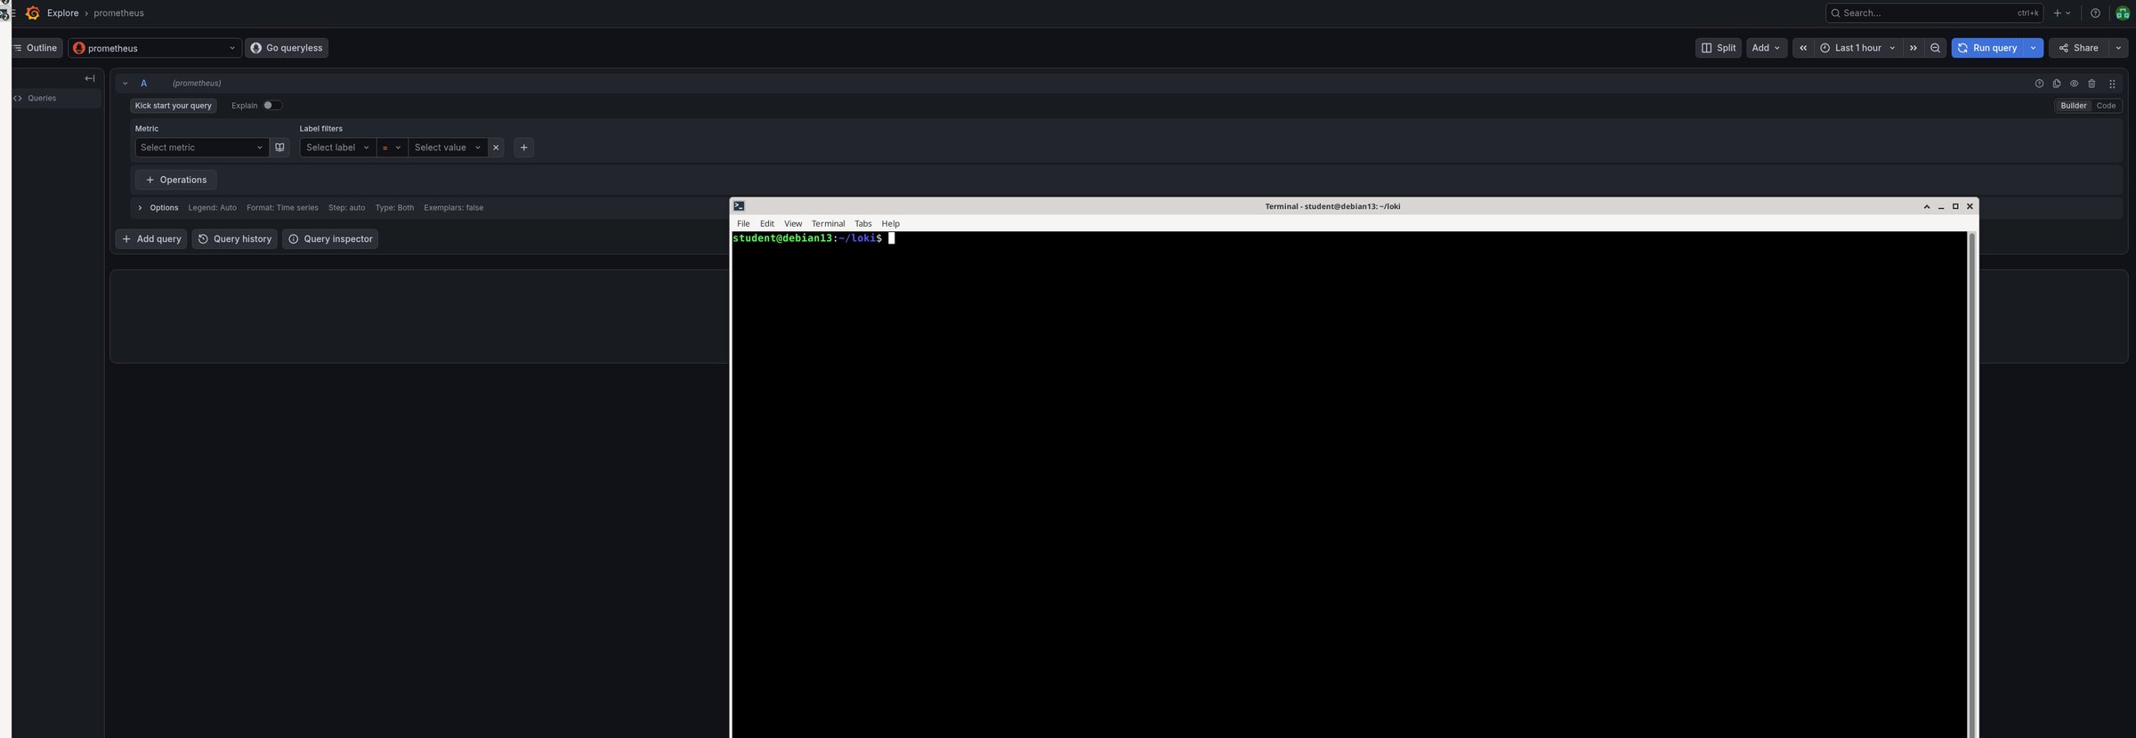Duplicate query A
Image resolution: width=2136 pixels, height=738 pixels.
2056,83
